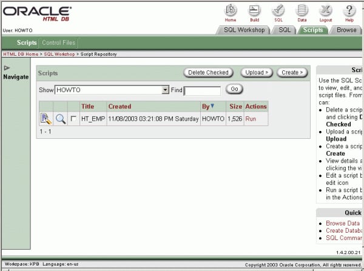Viewport: 364px width, 271px height.
Task: Click the version number 1.4.2.00.21
Action: [x=348, y=252]
